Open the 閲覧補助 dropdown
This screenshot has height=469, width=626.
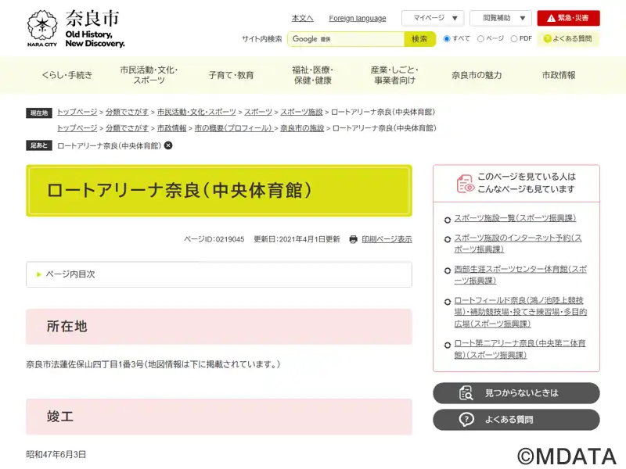501,18
